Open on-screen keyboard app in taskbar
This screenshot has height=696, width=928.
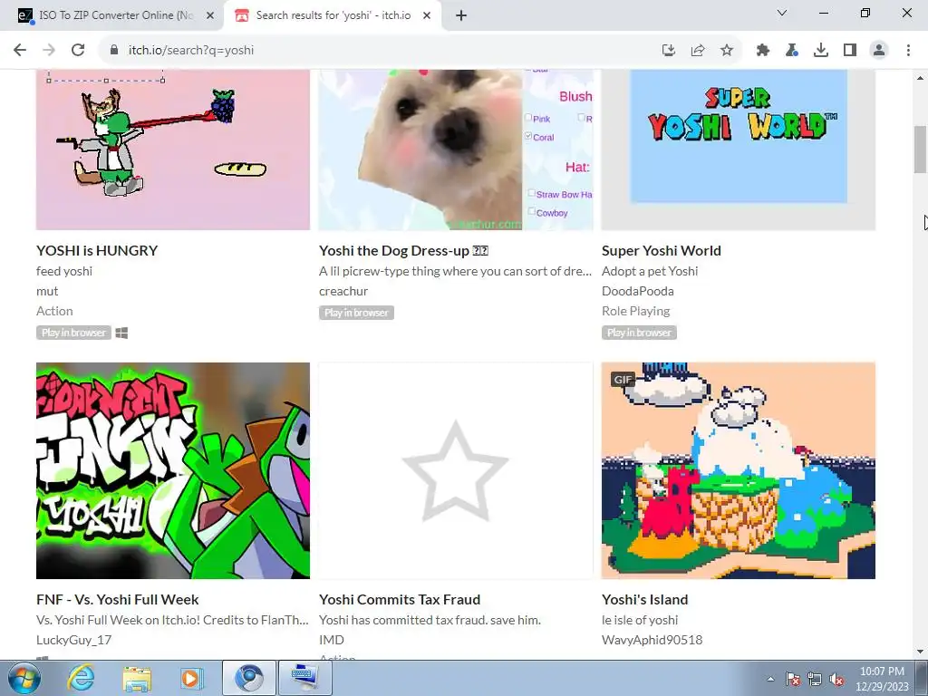point(305,678)
